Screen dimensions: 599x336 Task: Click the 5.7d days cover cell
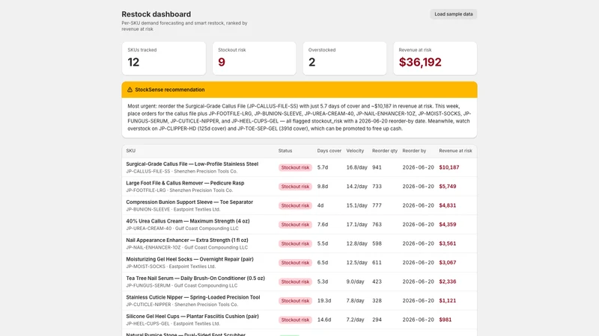(x=323, y=167)
